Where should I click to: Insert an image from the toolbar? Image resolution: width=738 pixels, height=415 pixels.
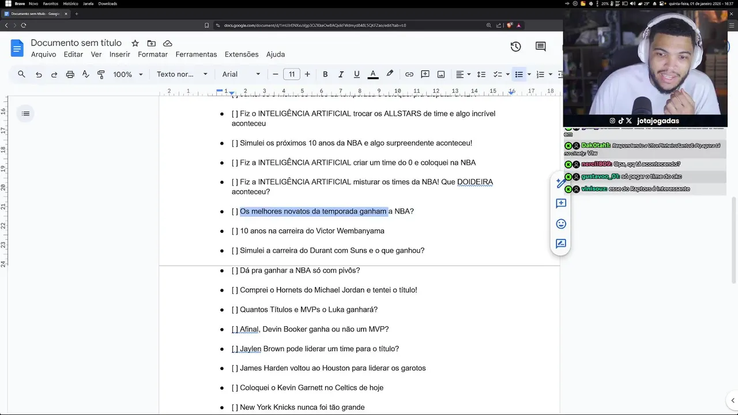(441, 74)
